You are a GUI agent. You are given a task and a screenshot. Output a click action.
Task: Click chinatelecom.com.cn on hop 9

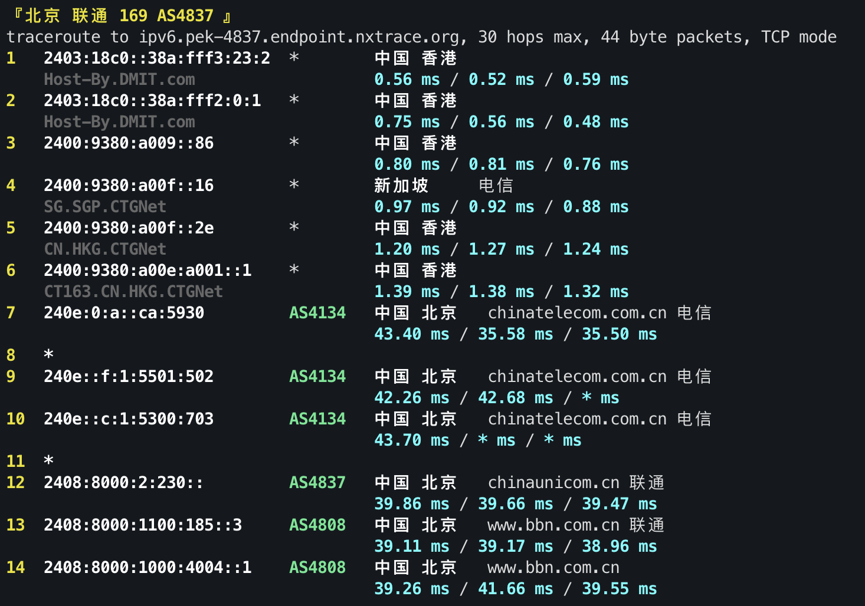(x=577, y=377)
